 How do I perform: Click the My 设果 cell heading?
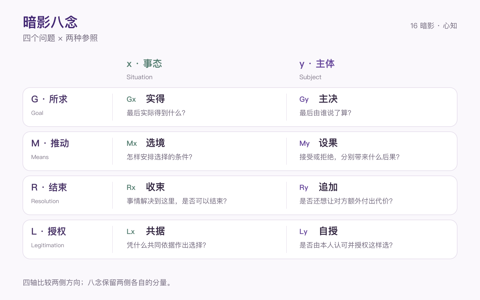click(319, 143)
